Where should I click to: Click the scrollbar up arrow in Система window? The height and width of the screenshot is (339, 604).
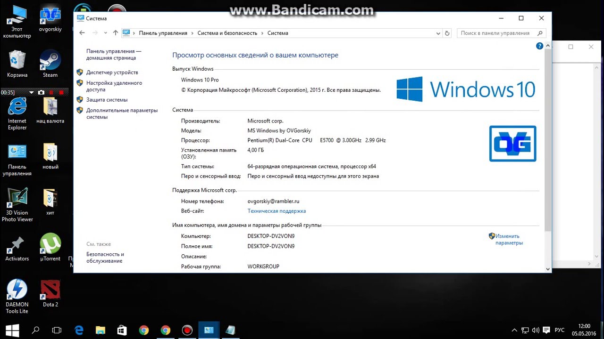548,46
